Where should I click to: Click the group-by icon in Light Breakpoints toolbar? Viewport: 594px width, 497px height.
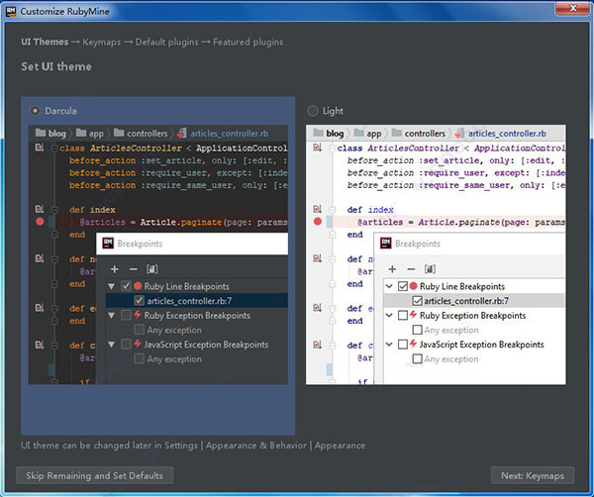click(430, 269)
